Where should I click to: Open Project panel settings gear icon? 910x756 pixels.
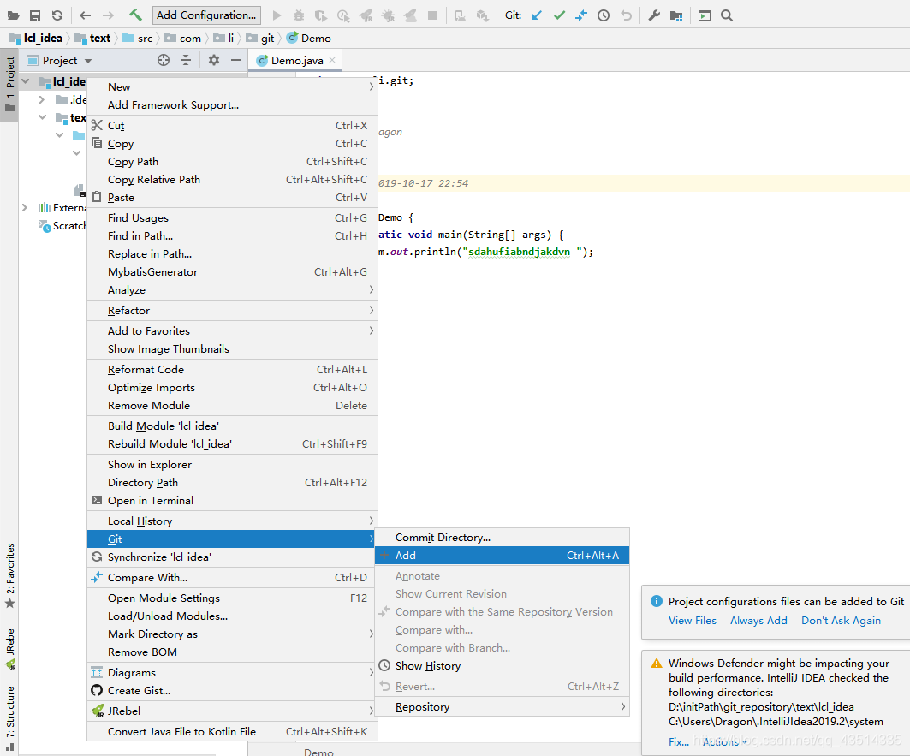pyautogui.click(x=214, y=60)
